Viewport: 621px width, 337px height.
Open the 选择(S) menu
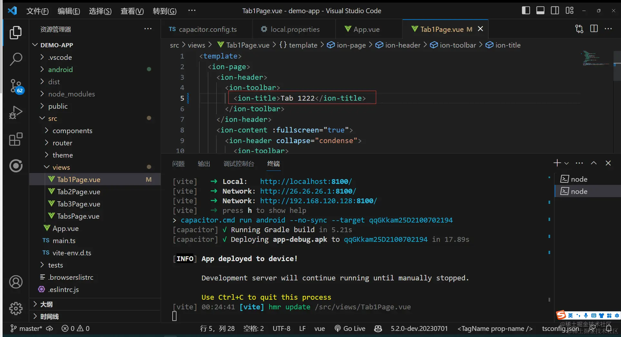100,11
